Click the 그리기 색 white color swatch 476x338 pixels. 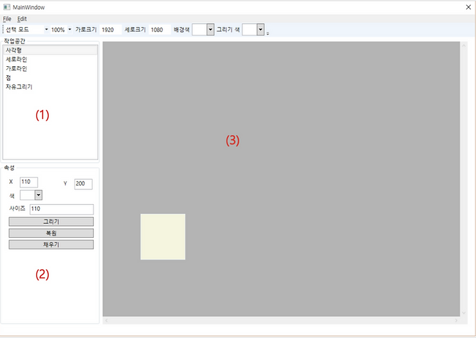coord(250,30)
